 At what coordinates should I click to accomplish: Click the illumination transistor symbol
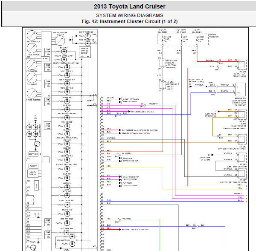pos(37,144)
